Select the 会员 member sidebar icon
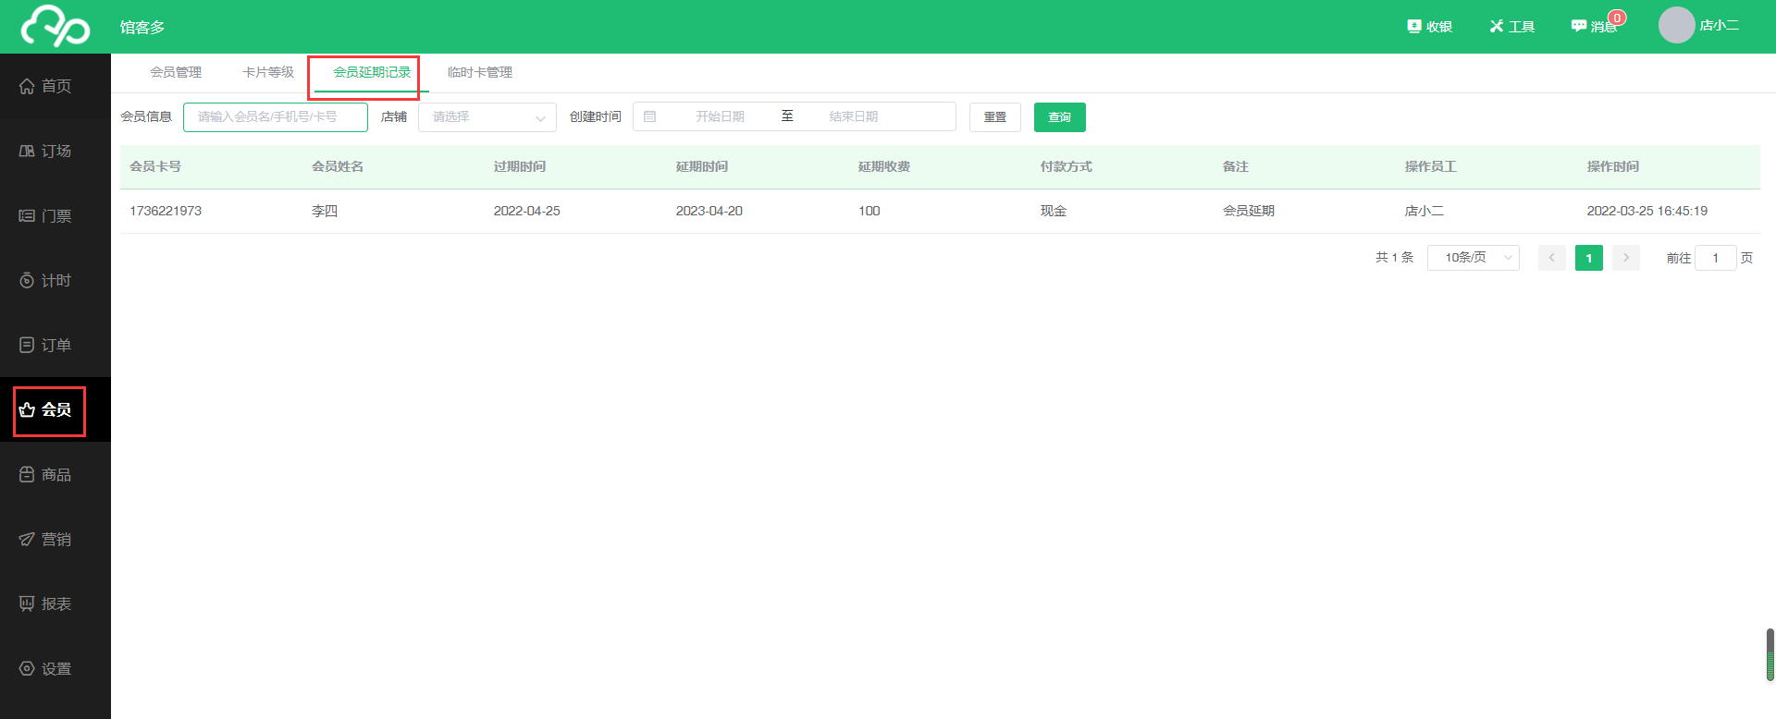 click(27, 409)
